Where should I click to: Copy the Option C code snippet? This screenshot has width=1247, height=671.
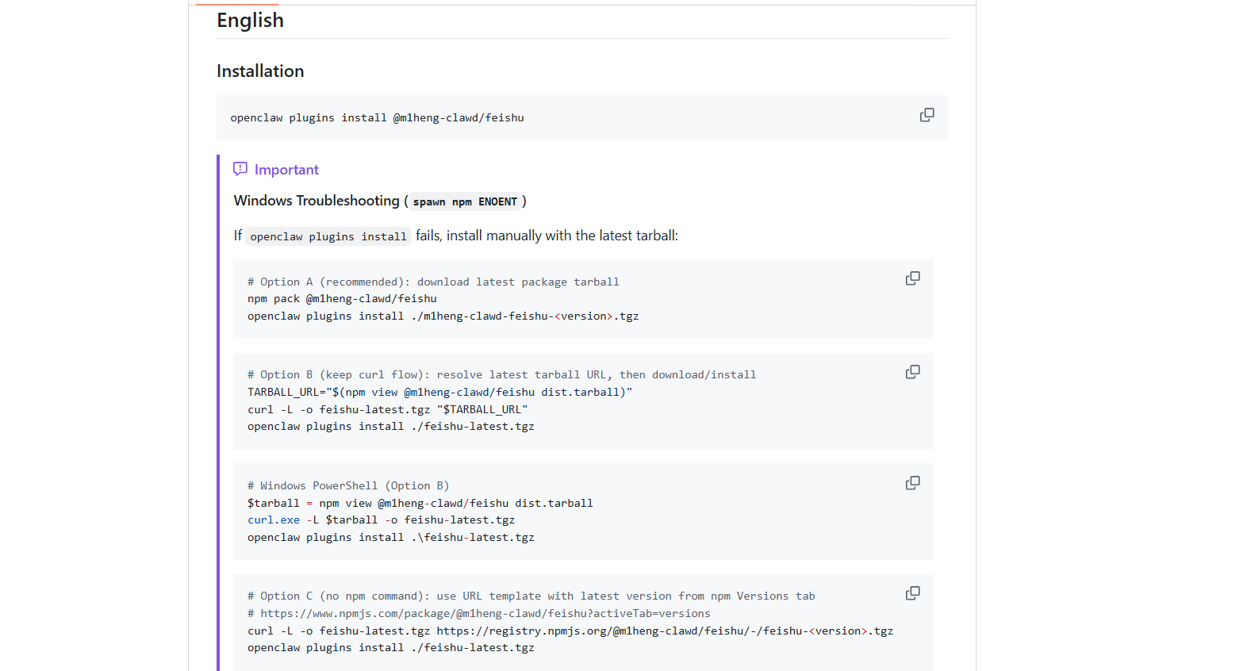(912, 593)
